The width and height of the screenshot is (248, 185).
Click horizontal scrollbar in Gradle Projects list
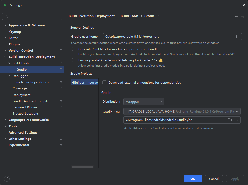83,167
